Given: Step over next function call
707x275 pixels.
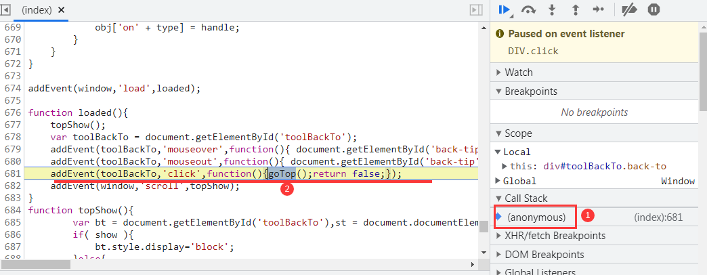Looking at the screenshot, I should [x=528, y=9].
